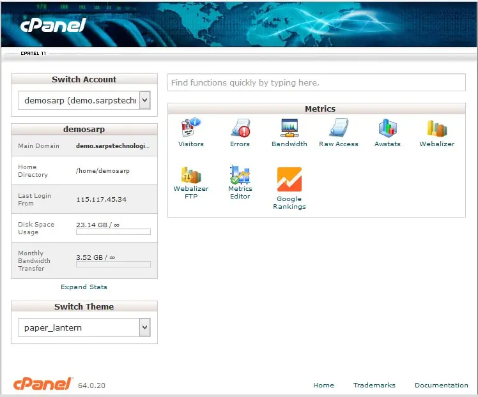Click the Visitors text link
478x397 pixels.
[x=191, y=144]
